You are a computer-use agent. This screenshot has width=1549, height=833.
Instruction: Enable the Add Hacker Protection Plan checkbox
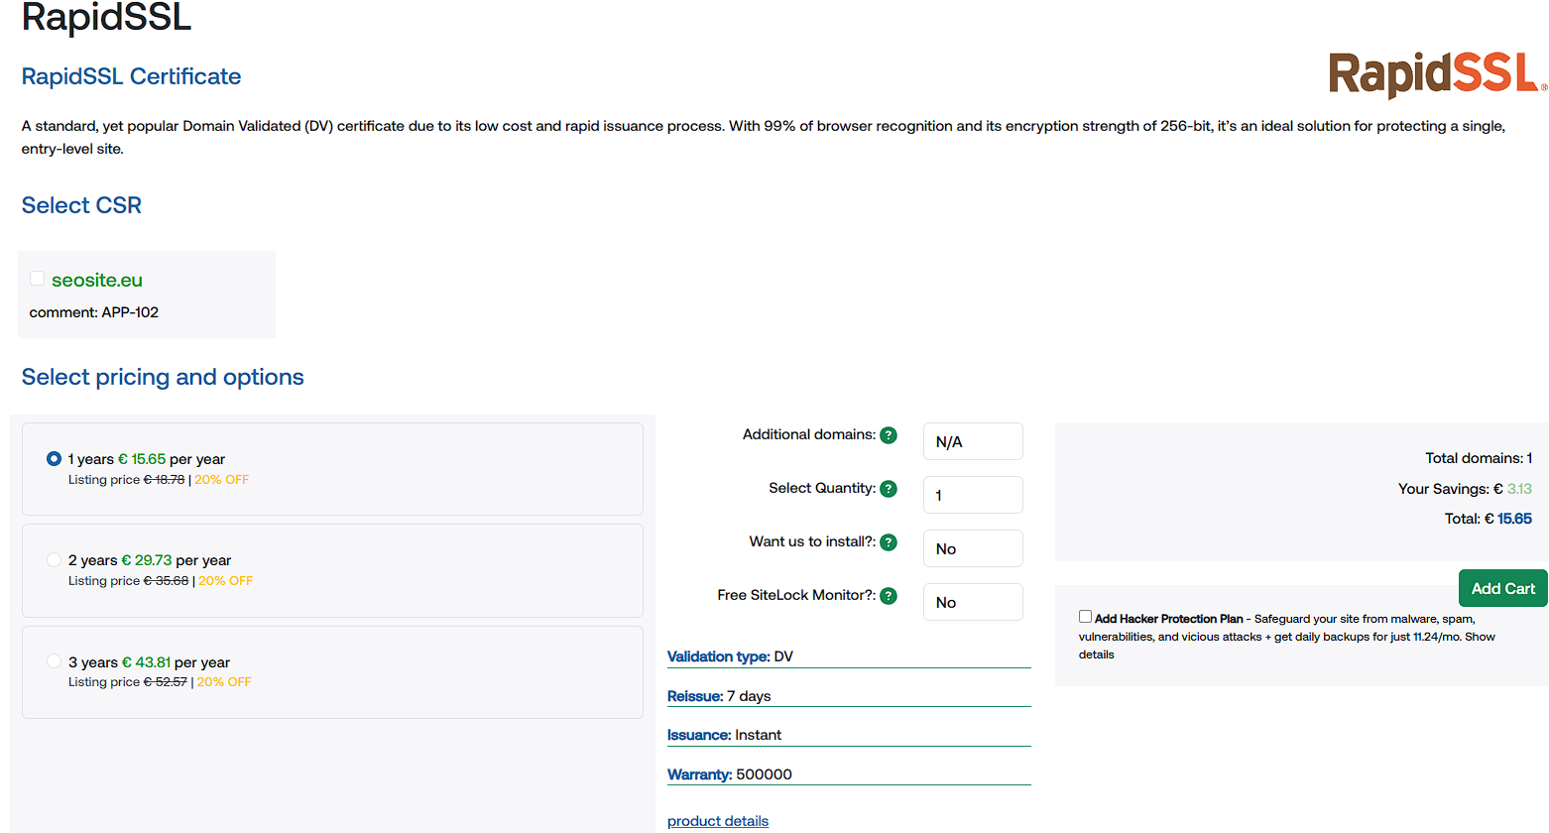coord(1085,617)
